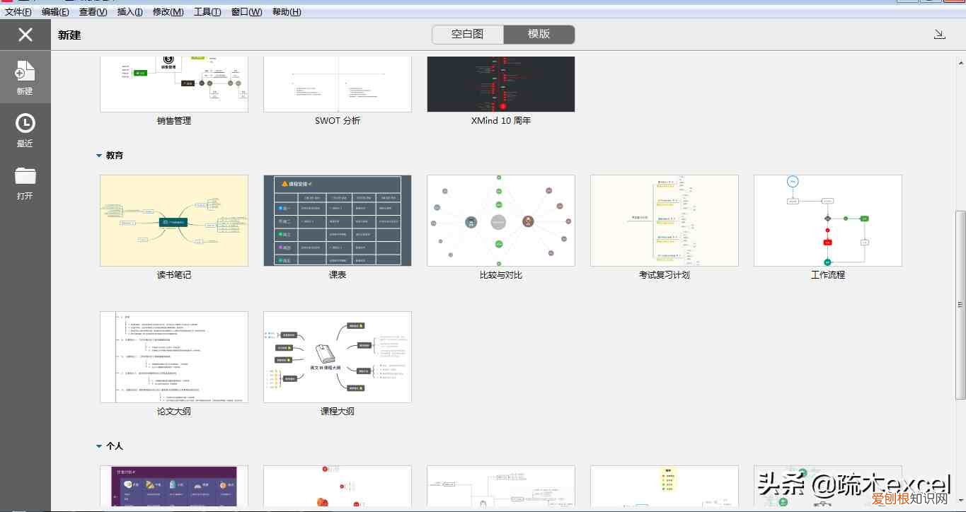The width and height of the screenshot is (966, 512).
Task: Click the X close icon in sidebar
Action: click(25, 35)
